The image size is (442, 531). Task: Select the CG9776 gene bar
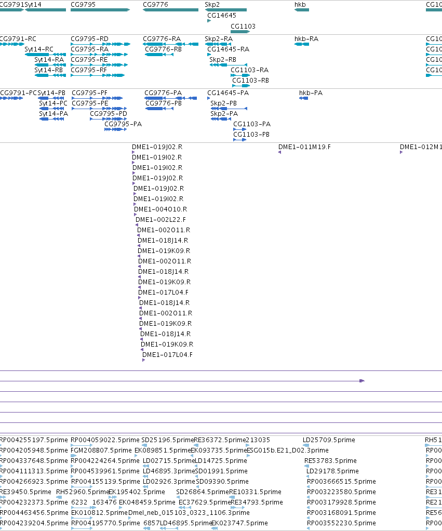[170, 10]
